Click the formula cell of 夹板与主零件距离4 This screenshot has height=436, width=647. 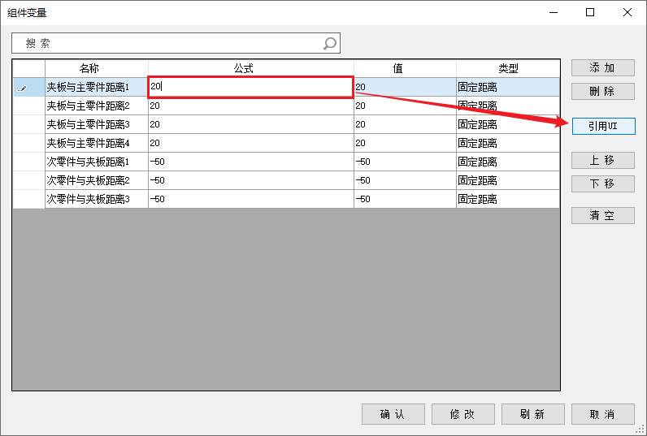[251, 143]
